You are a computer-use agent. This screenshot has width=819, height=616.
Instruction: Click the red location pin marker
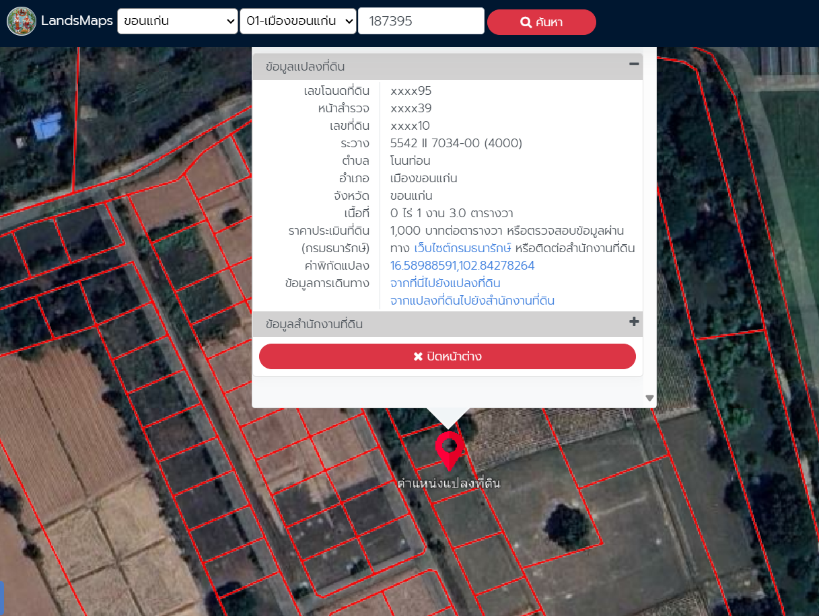(450, 449)
